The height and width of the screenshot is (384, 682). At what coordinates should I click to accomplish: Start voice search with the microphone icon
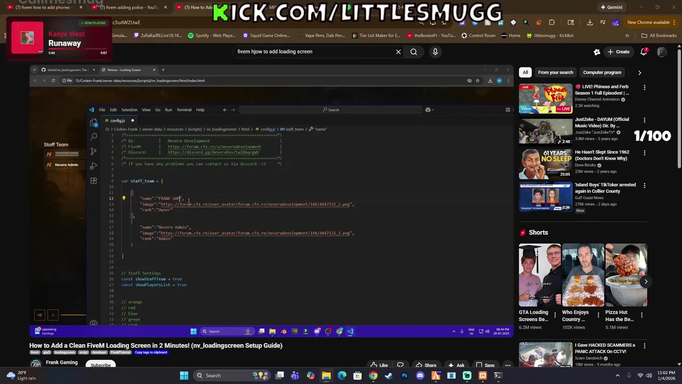click(435, 52)
